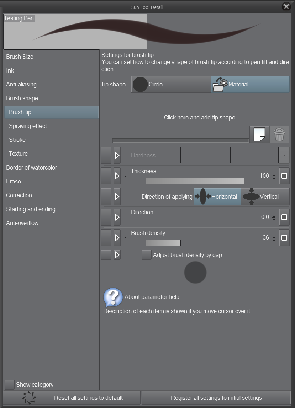Select the Spraying effect subcategory
The width and height of the screenshot is (295, 408).
(x=52, y=126)
